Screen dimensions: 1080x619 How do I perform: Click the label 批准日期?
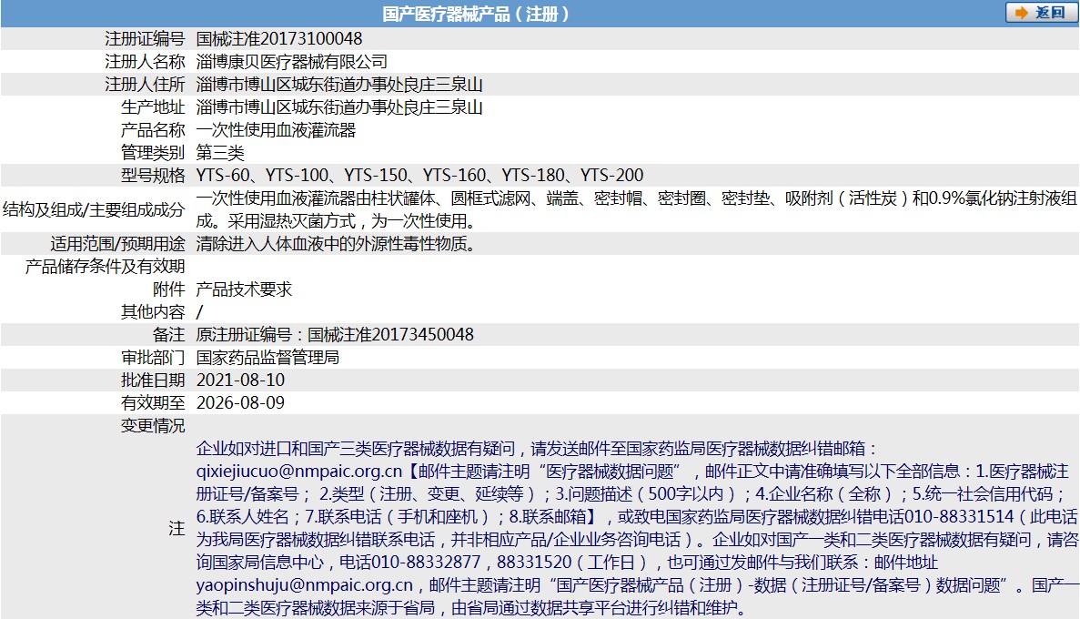pos(153,380)
